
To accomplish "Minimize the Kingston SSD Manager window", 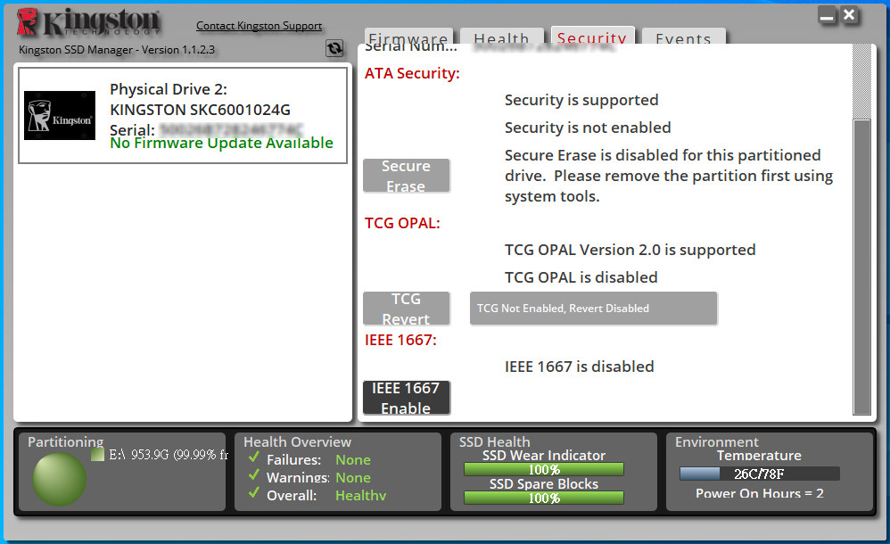I will click(827, 15).
